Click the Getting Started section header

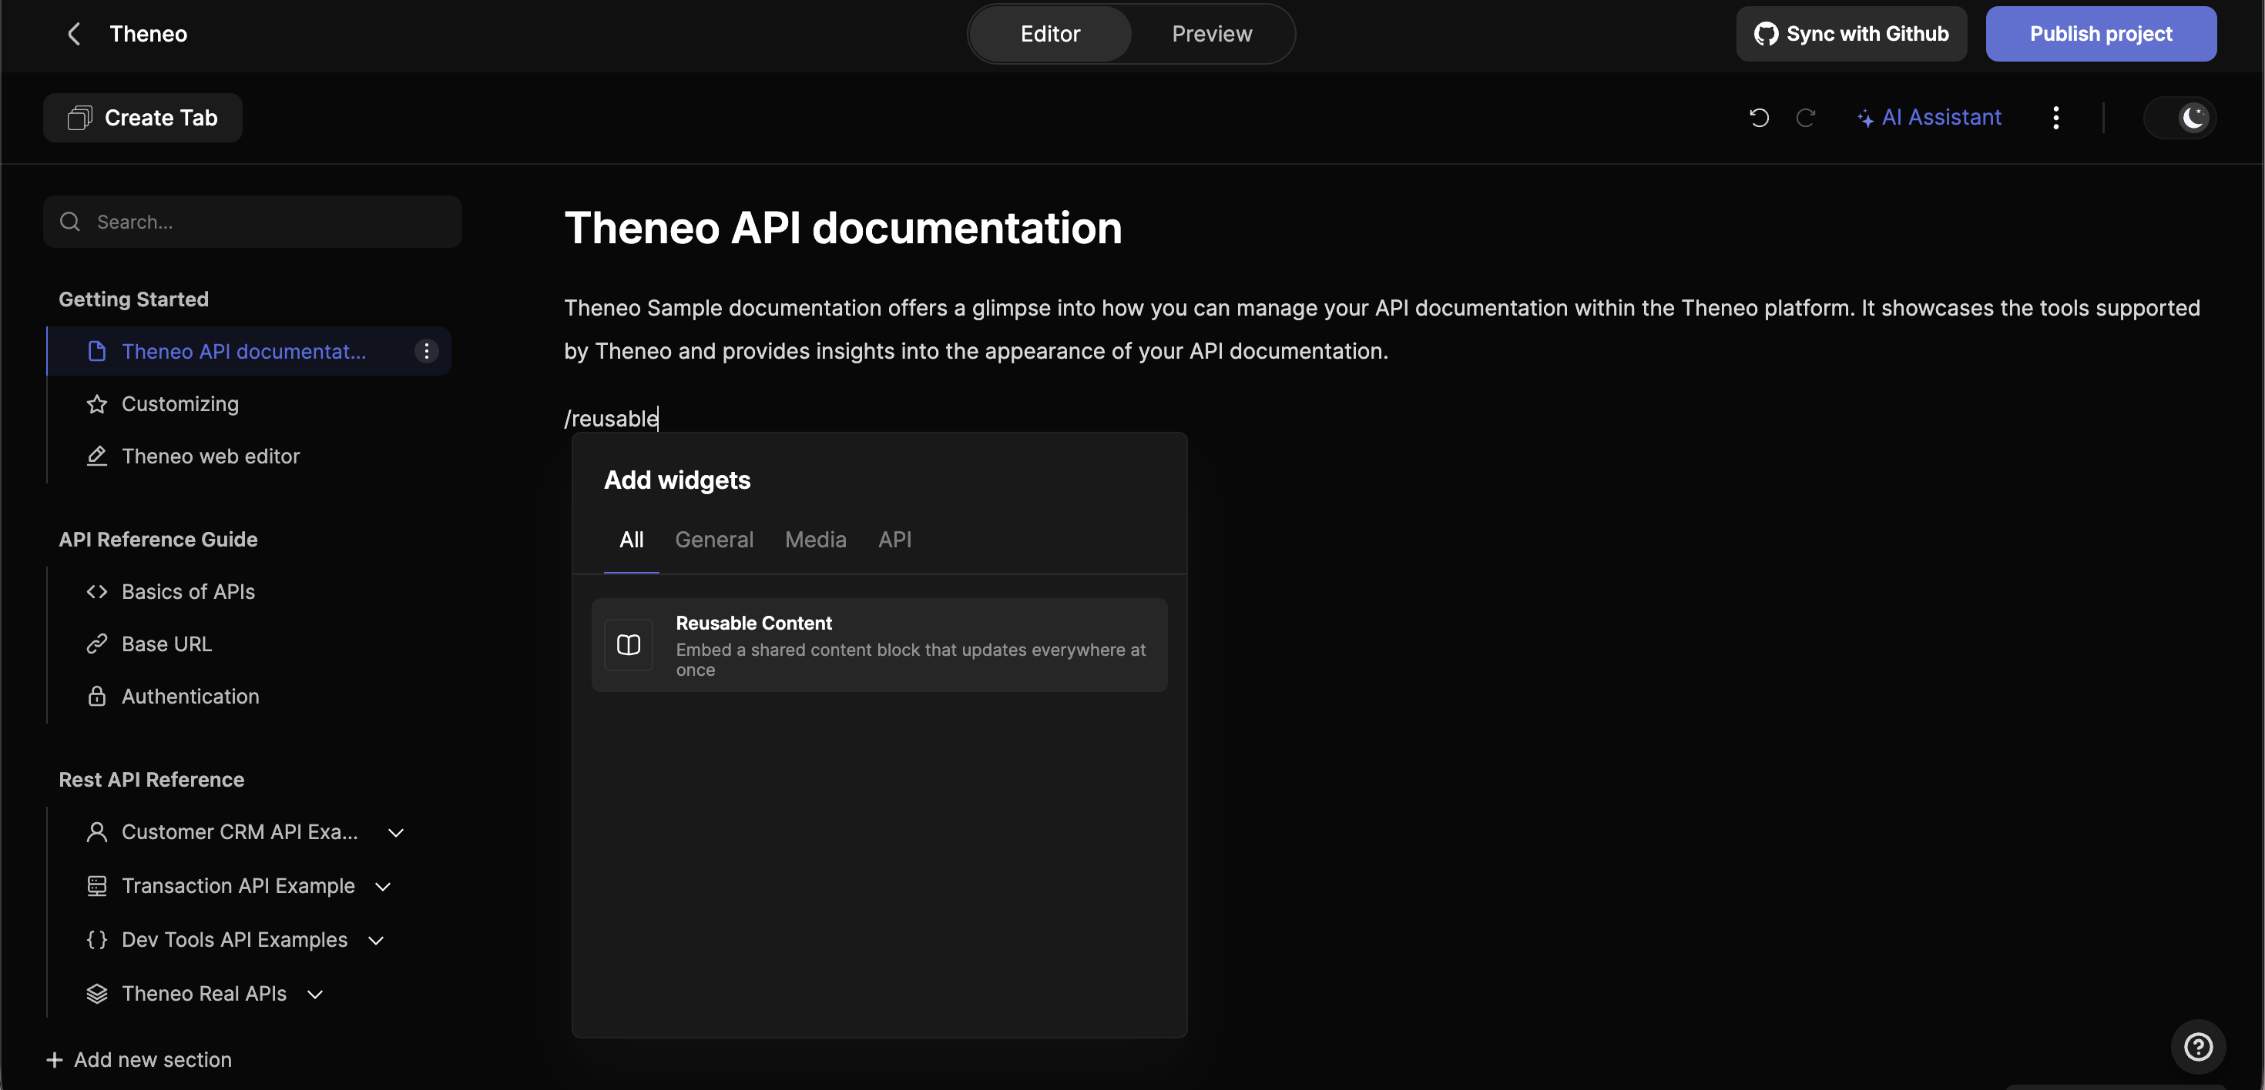(x=133, y=299)
